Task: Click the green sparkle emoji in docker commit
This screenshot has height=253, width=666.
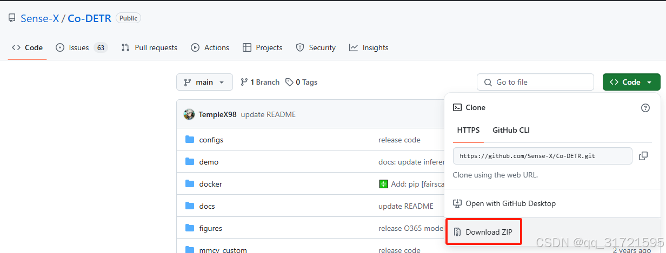Action: click(x=383, y=184)
